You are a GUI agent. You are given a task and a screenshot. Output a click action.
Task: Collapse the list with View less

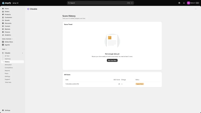(x=8, y=82)
